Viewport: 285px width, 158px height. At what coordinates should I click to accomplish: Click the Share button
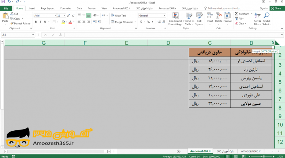pyautogui.click(x=276, y=8)
